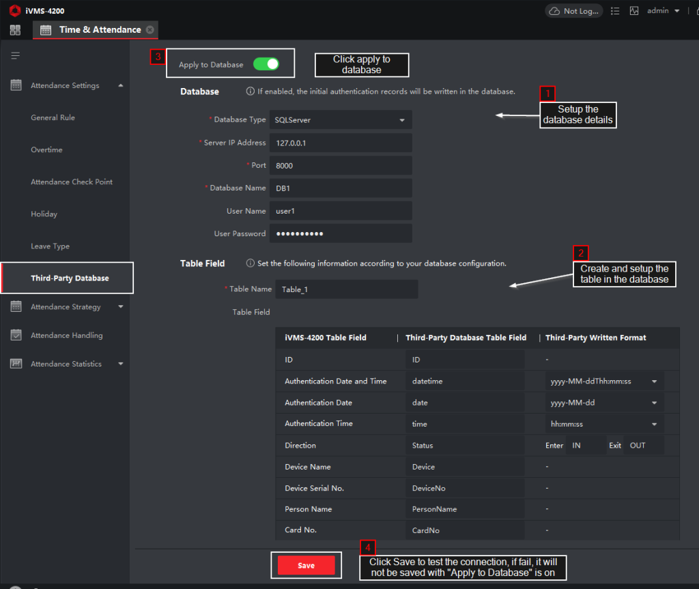The height and width of the screenshot is (589, 699).
Task: Click the Time & Attendance calendar tab icon
Action: 46,30
